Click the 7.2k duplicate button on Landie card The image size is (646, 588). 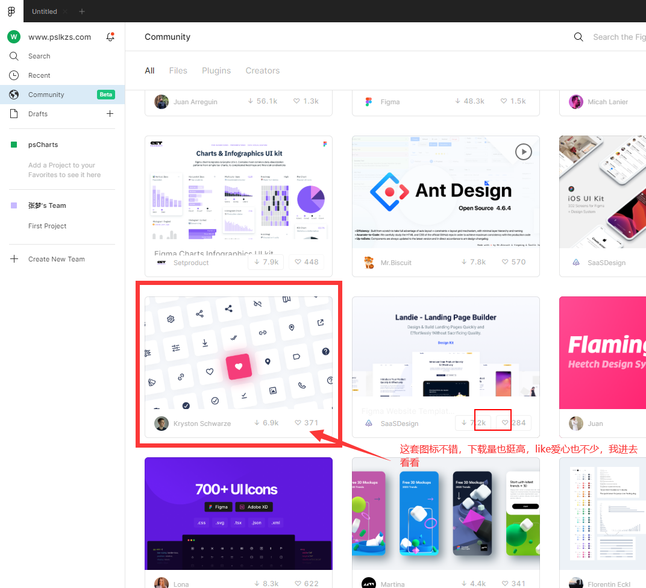coord(474,422)
